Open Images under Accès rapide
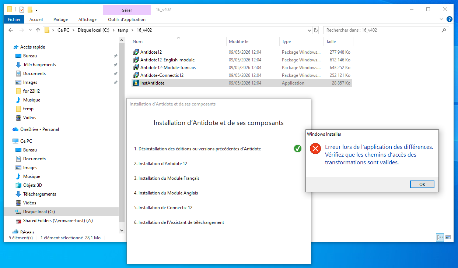 [30, 82]
